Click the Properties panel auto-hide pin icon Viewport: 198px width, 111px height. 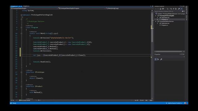click(x=182, y=54)
